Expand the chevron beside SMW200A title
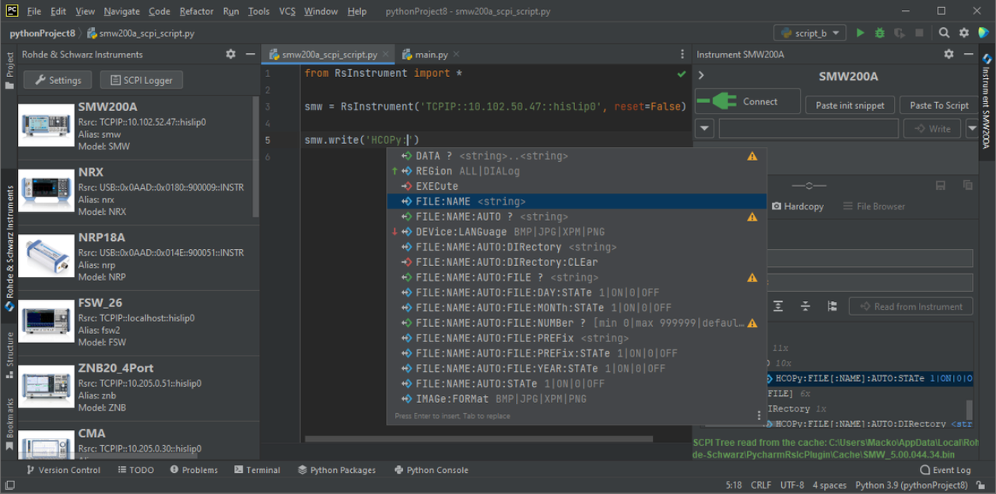Screen dimensions: 996x494 [701, 75]
